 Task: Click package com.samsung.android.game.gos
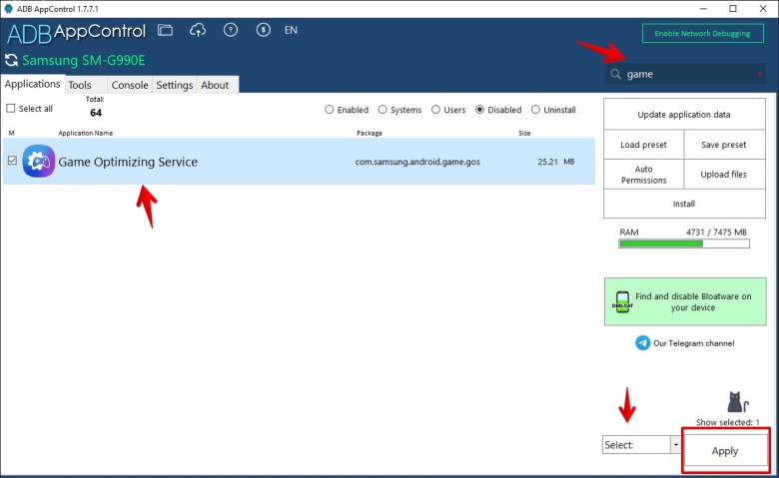click(417, 162)
